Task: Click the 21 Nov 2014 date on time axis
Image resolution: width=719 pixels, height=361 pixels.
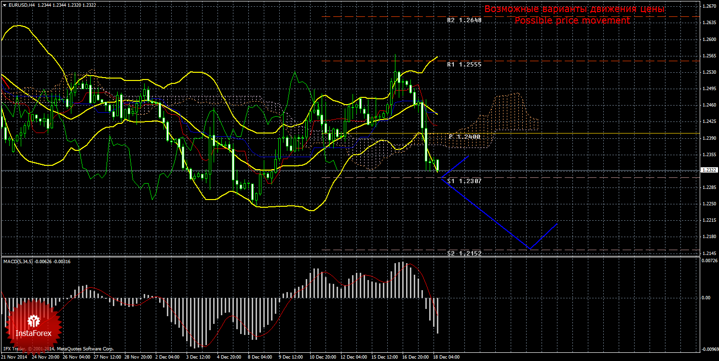Action: click(x=14, y=358)
